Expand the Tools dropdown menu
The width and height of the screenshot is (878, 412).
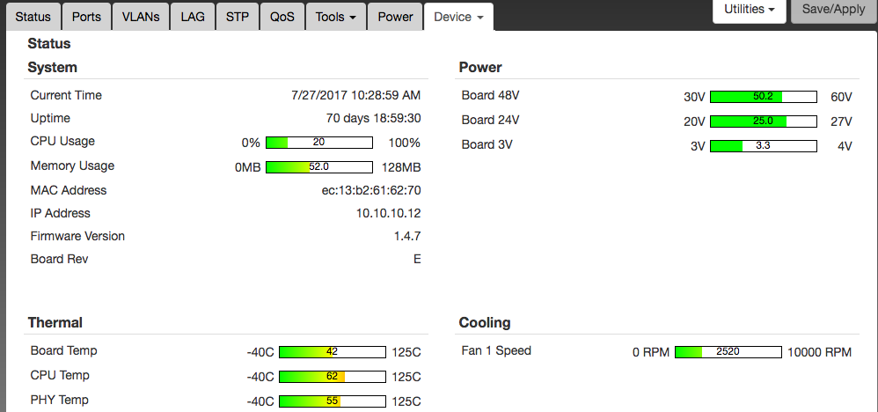(x=336, y=17)
